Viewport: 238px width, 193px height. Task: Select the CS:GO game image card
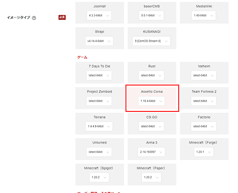click(x=152, y=123)
